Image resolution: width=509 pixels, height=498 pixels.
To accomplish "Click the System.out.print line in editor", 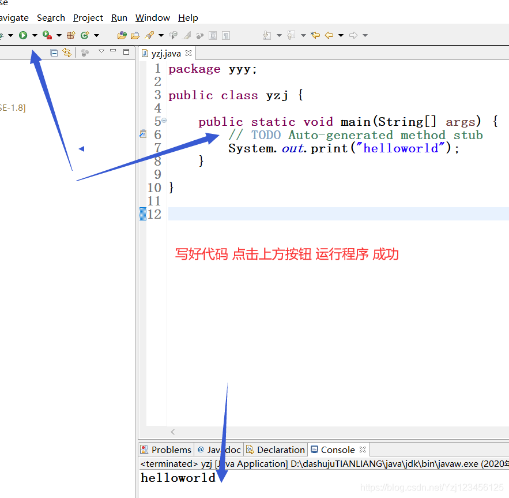I will coord(344,148).
